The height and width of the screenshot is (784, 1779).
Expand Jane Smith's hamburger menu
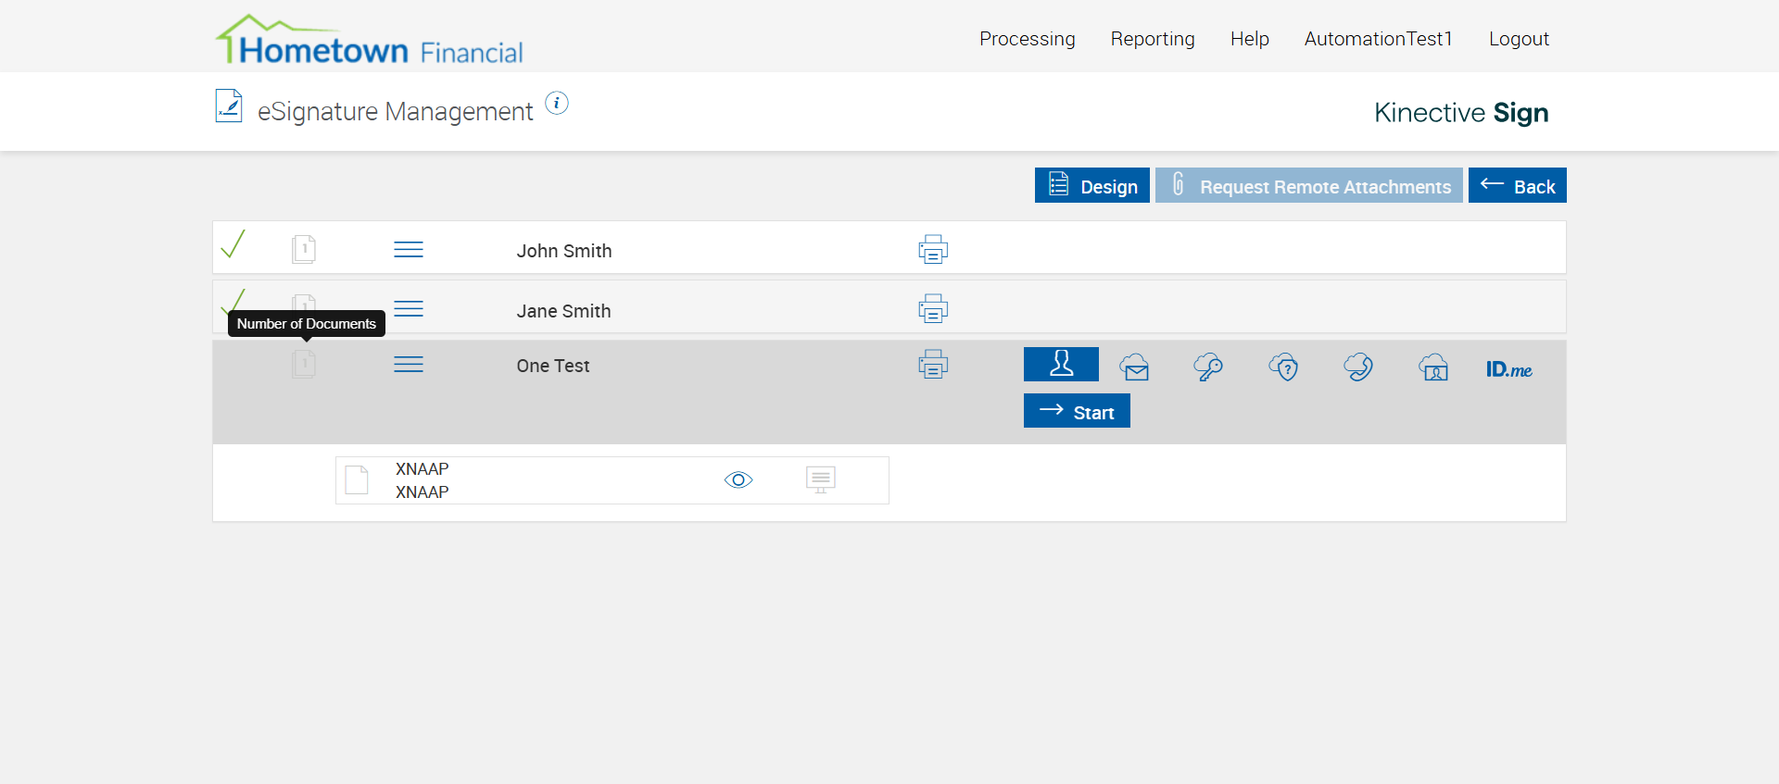409,309
